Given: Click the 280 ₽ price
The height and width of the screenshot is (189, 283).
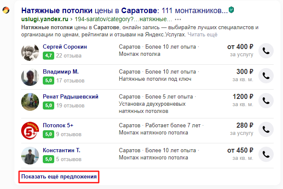Looking at the screenshot, I should [245, 126].
